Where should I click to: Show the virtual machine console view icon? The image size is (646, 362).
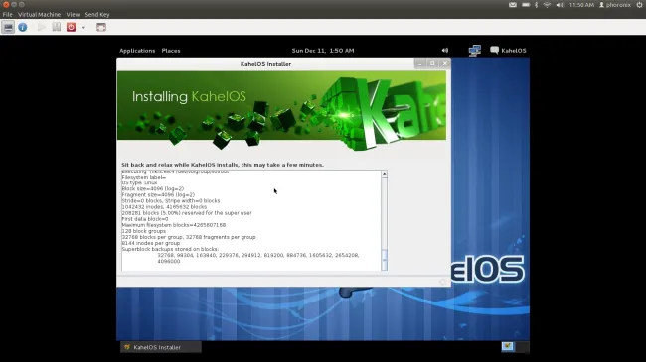click(8, 27)
